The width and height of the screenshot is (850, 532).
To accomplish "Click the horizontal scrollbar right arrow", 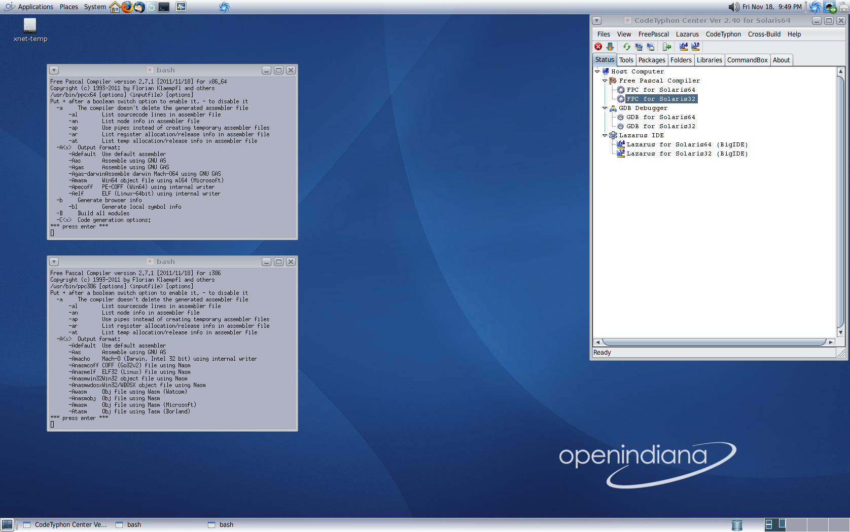I will click(x=831, y=342).
